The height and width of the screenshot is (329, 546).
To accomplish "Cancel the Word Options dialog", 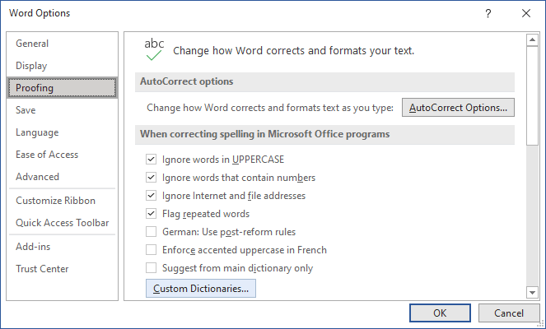I will [508, 313].
